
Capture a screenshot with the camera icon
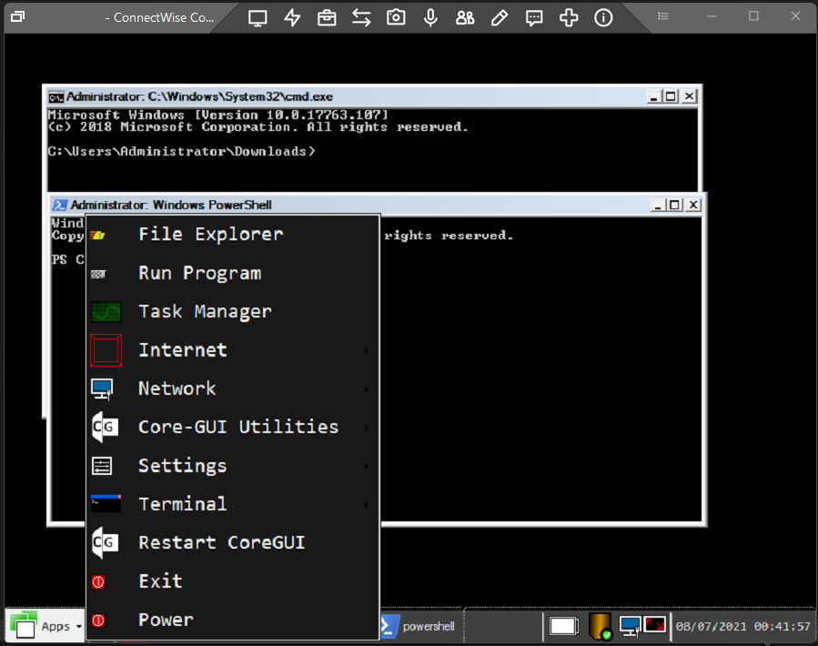pyautogui.click(x=396, y=17)
